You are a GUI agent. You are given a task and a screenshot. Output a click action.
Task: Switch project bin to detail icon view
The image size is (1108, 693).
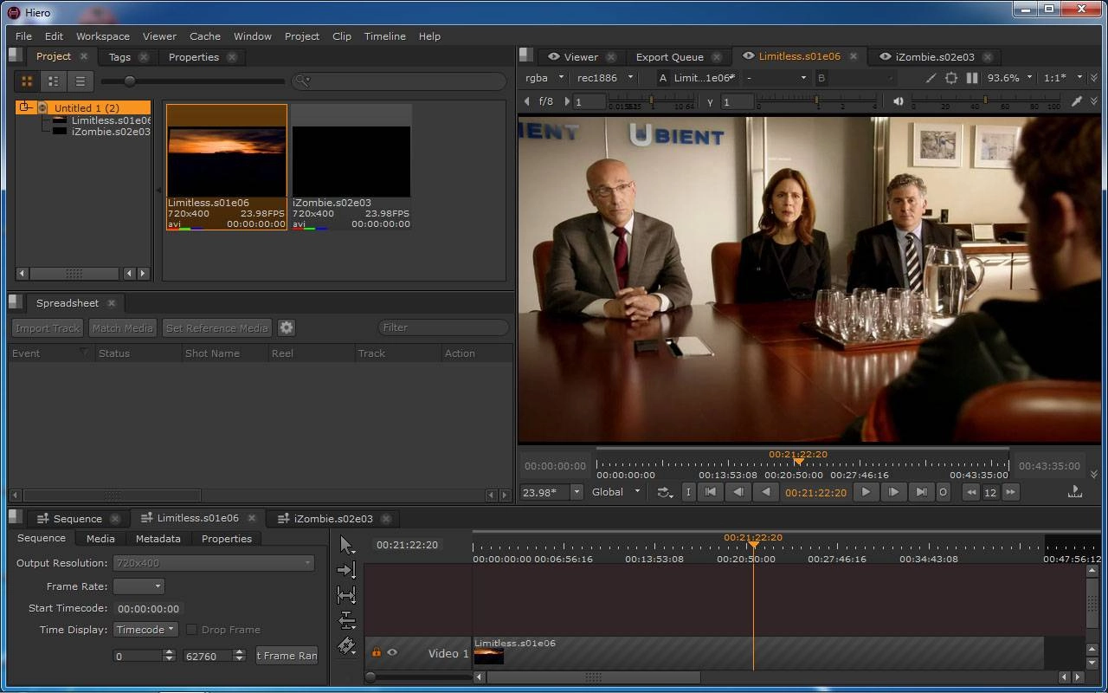coord(54,81)
